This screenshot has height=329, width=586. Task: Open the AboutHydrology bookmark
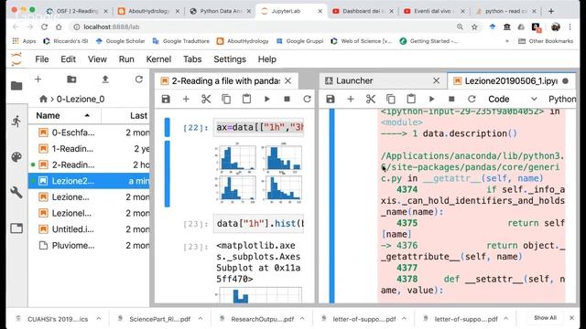point(243,41)
